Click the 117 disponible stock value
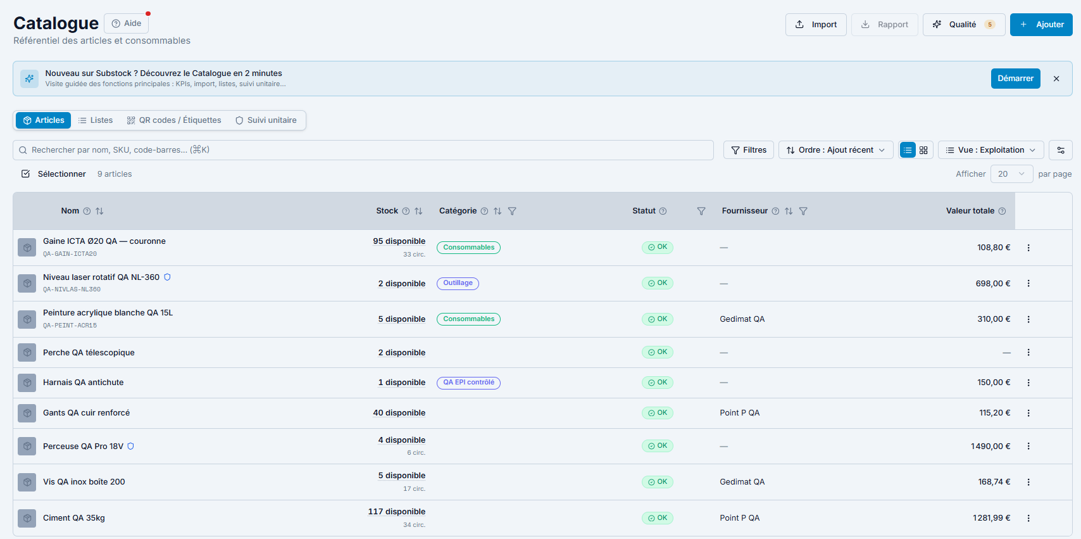1081x539 pixels. 397,512
